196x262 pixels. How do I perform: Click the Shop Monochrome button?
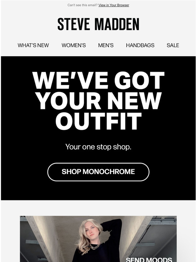click(x=98, y=172)
